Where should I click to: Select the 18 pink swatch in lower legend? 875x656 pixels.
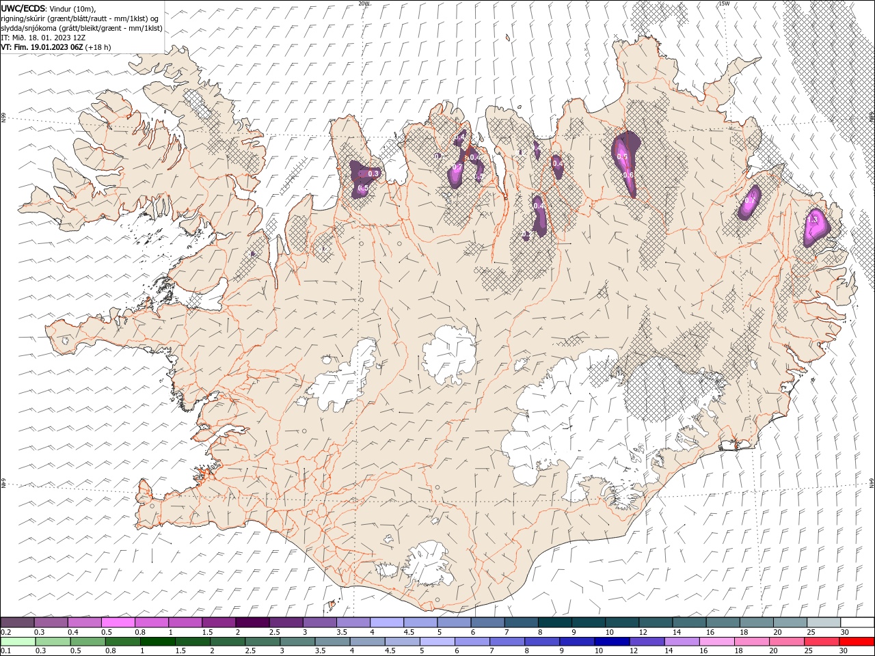(751, 642)
